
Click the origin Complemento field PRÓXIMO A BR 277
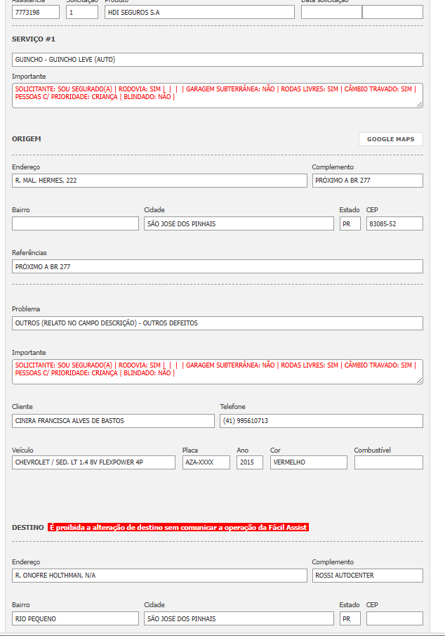coord(368,181)
